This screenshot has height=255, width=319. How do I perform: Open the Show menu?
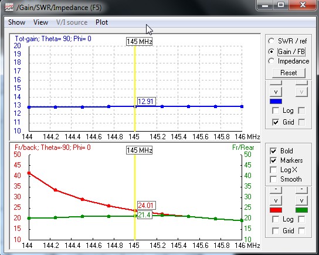point(16,22)
